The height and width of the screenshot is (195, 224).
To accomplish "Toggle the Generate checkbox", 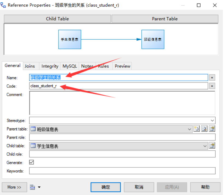I will 31,162.
